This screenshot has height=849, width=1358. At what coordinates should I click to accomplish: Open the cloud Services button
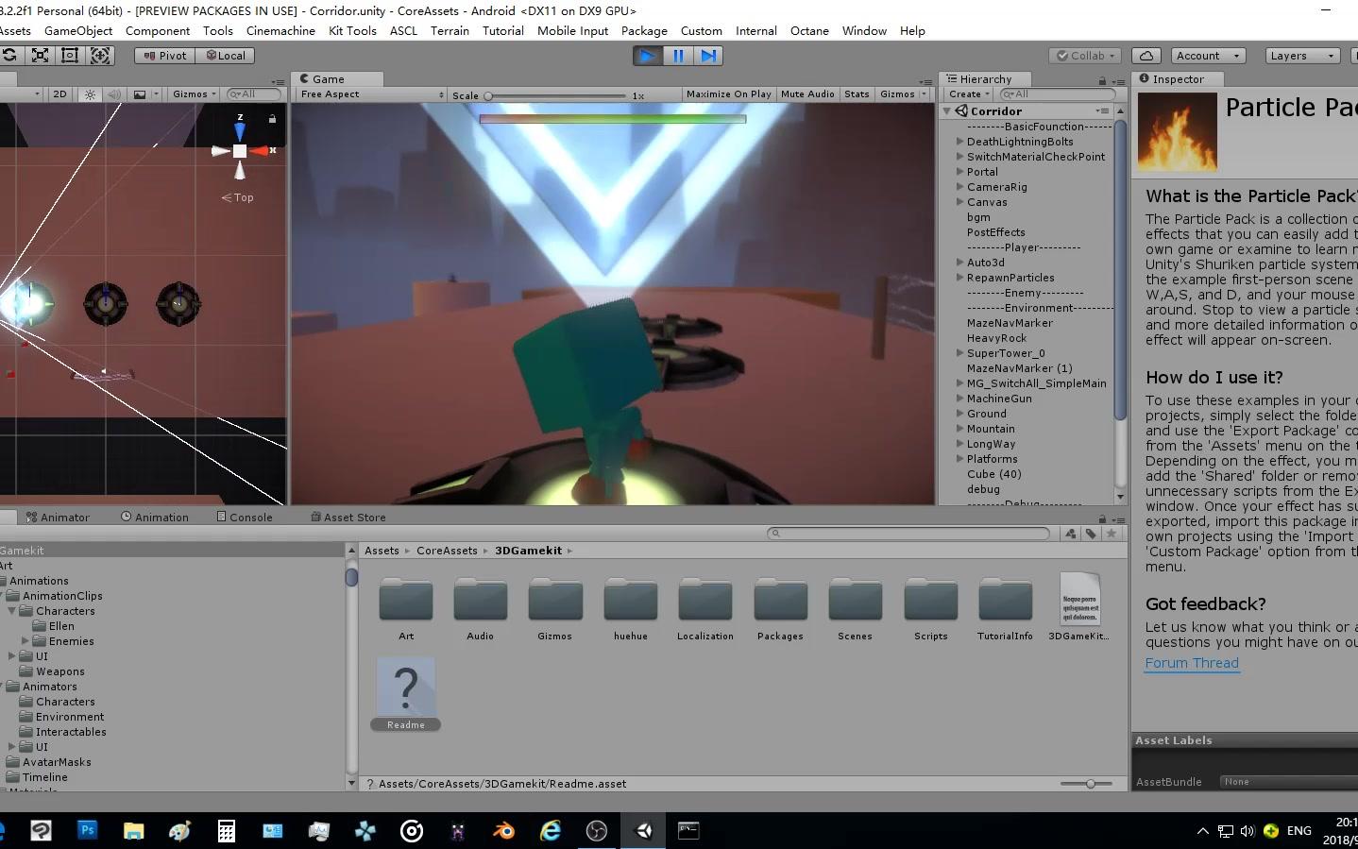[x=1146, y=56]
